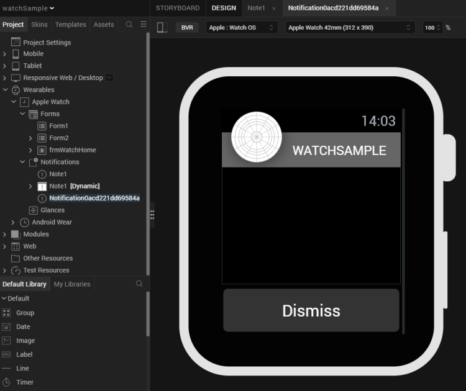The image size is (466, 391).
Task: Click the Dismiss button on watch
Action: 311,310
